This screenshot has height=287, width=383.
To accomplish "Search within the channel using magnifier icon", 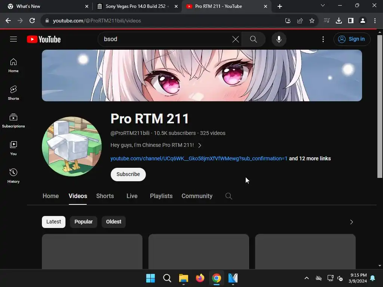I will tap(229, 196).
